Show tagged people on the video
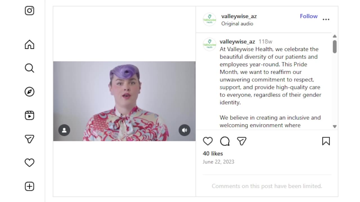Screen dimensions: 360x202 click(64, 130)
